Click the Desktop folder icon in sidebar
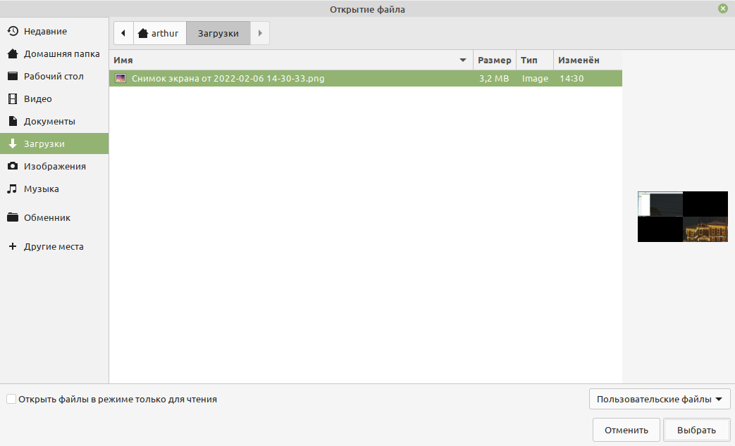Screen dimensions: 735x446 pos(13,77)
